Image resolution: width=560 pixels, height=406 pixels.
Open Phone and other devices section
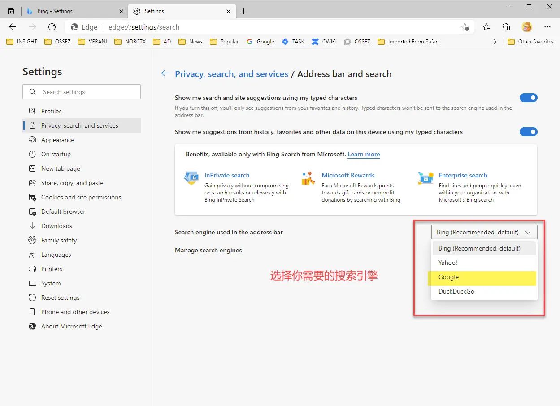(x=82, y=312)
